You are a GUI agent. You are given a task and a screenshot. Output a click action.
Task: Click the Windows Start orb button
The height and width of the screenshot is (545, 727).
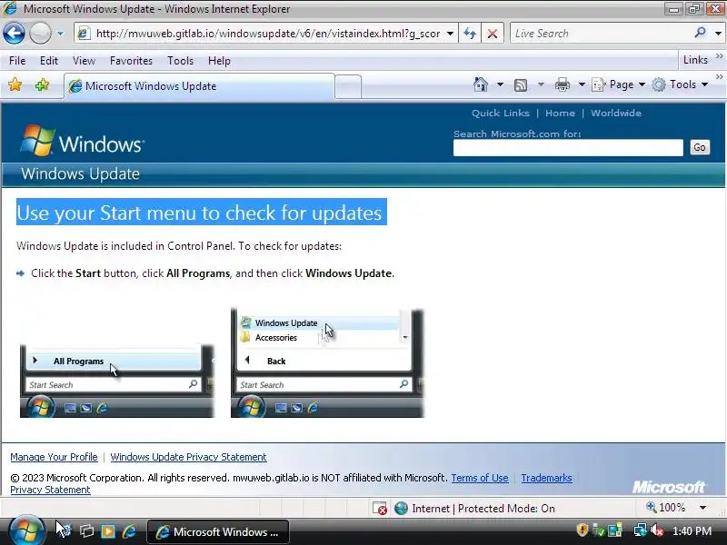tap(26, 530)
